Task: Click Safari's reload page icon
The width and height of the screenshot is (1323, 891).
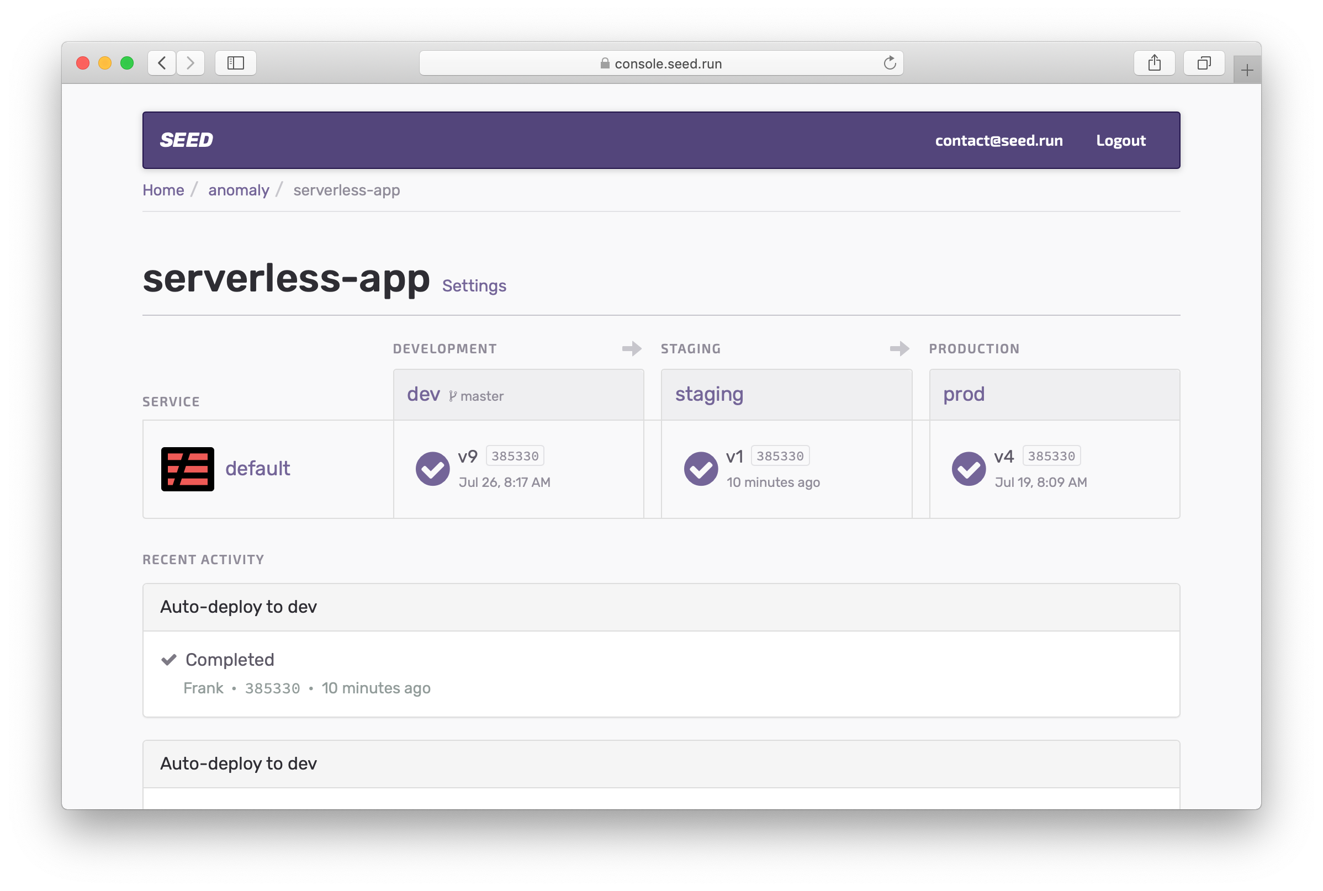Action: coord(890,63)
